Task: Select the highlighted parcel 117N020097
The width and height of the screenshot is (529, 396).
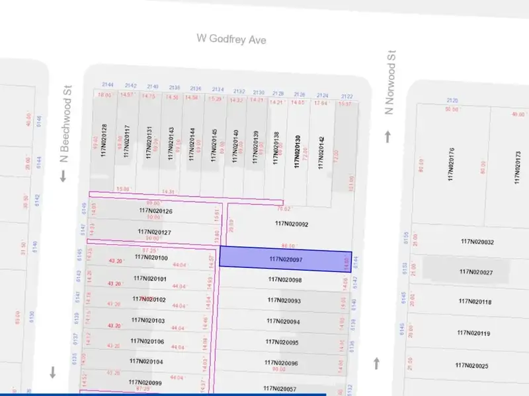Action: tap(285, 259)
